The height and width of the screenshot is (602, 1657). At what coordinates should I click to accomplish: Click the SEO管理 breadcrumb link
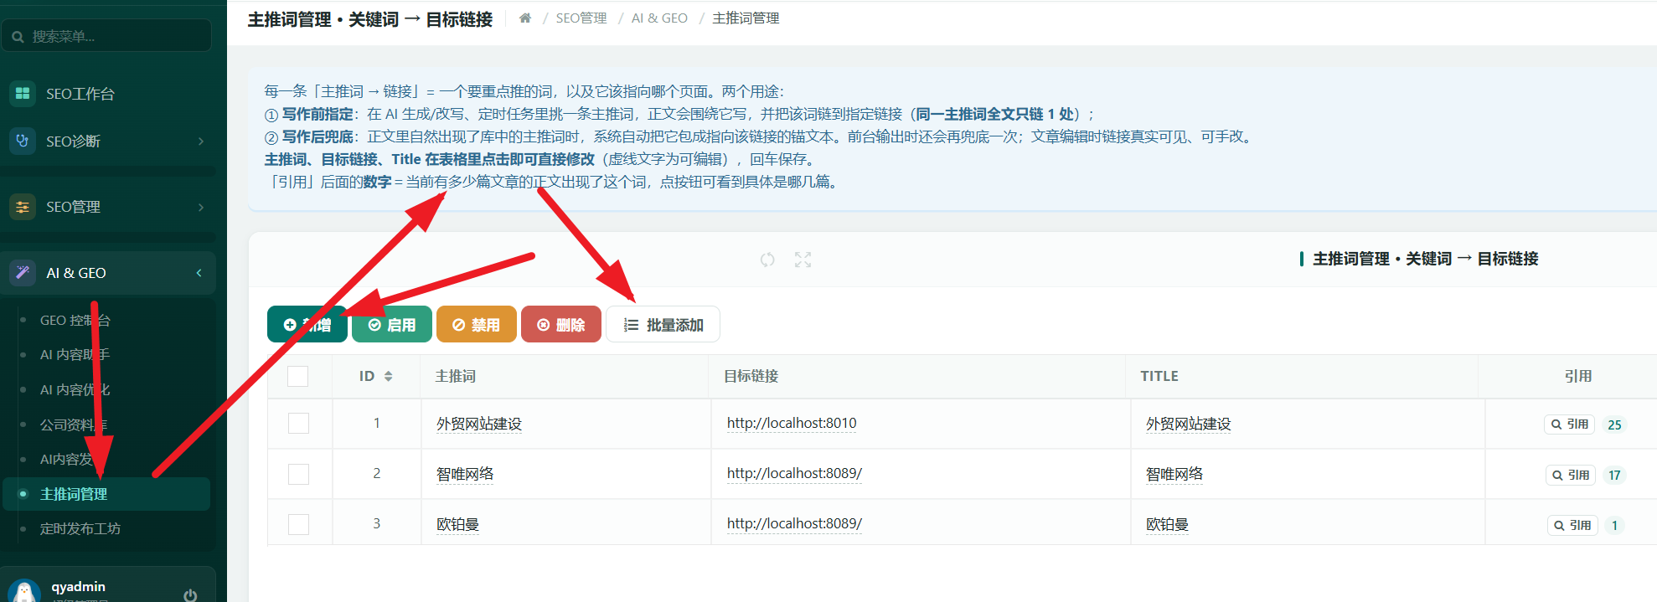(581, 18)
